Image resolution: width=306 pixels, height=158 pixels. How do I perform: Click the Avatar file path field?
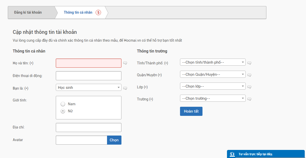[x=82, y=140]
